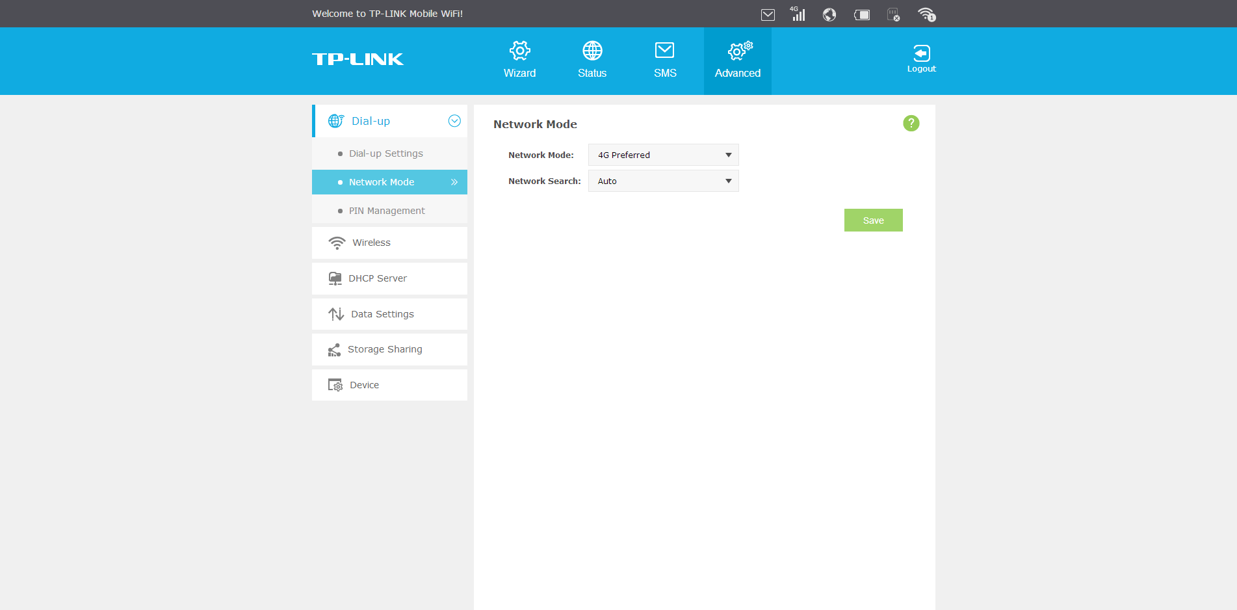Open PIN Management submenu item

(387, 211)
